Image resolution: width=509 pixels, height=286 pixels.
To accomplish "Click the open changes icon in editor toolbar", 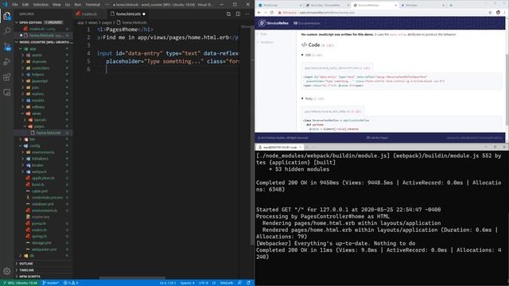I will pos(228,14).
